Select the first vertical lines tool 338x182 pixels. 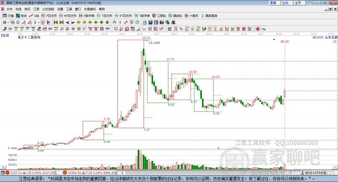(x=10, y=29)
